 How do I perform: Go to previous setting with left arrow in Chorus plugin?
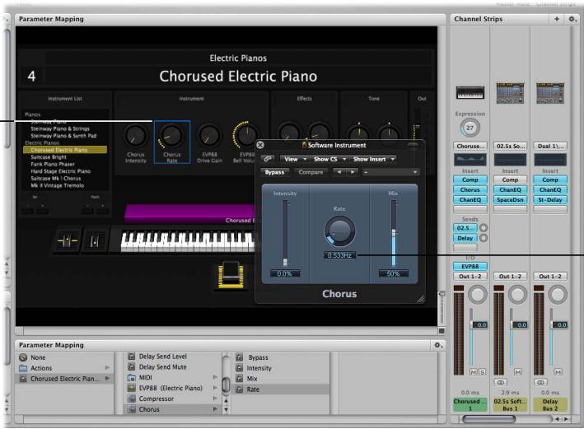(339, 172)
